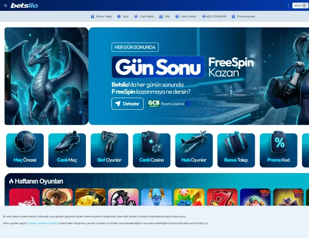This screenshot has width=309, height=238.
Task: Click the blue verified seal after Resmi Lisanslı
Action: 188,104
